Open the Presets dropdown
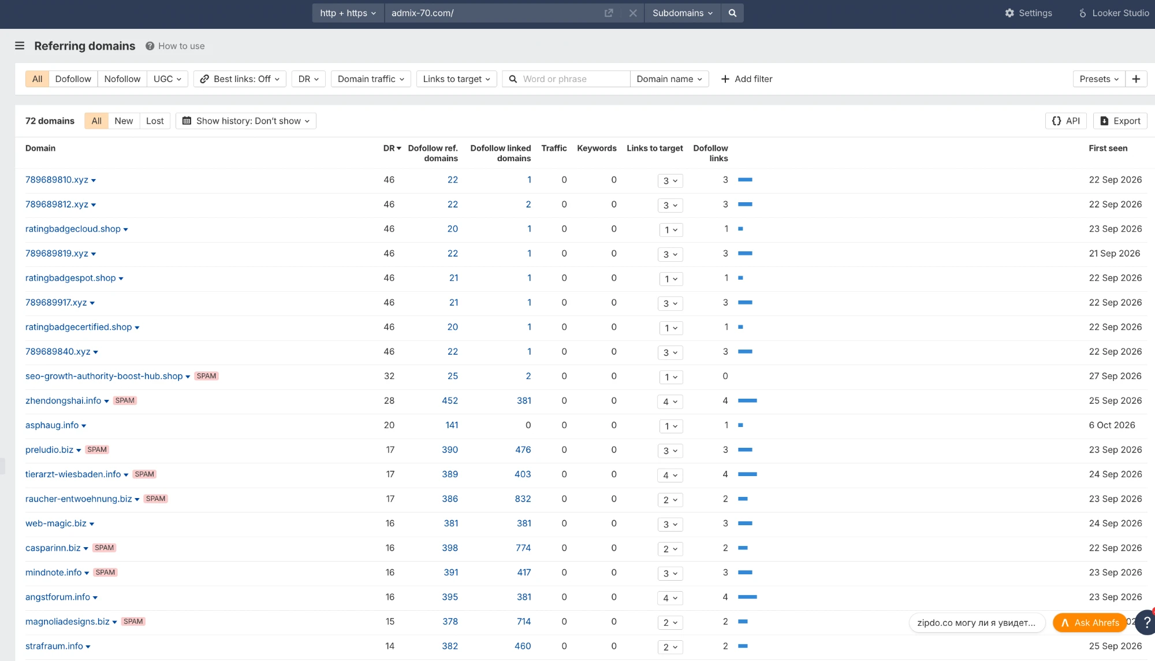 click(x=1099, y=79)
